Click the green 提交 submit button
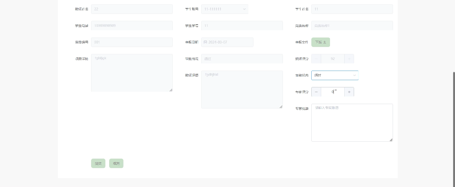Screen dimensions: 455x187 (98, 163)
